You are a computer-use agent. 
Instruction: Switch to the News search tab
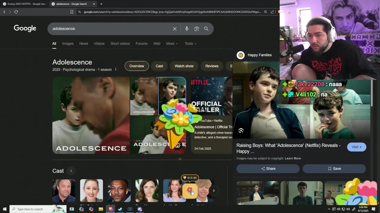tap(84, 43)
